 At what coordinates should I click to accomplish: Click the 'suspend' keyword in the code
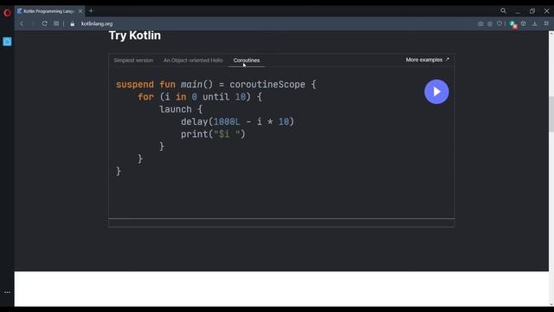point(135,85)
